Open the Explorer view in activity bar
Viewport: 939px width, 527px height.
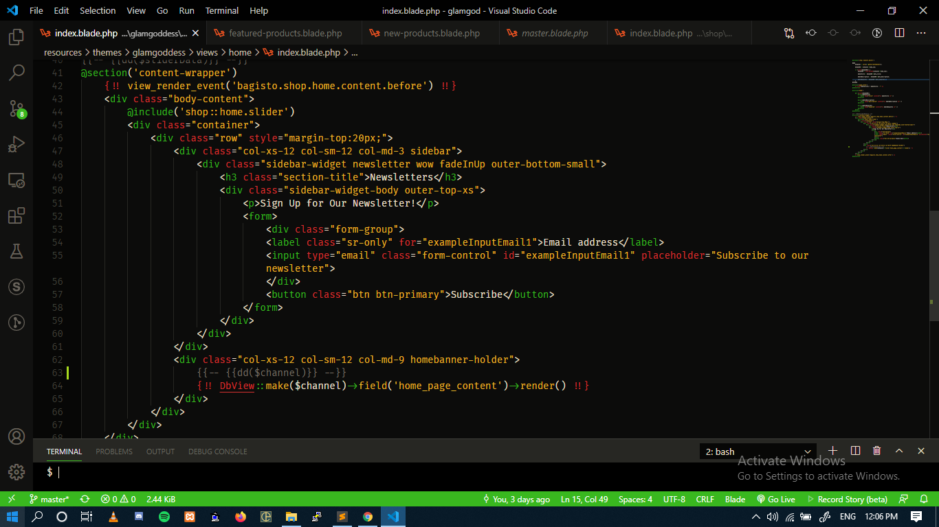pos(16,36)
